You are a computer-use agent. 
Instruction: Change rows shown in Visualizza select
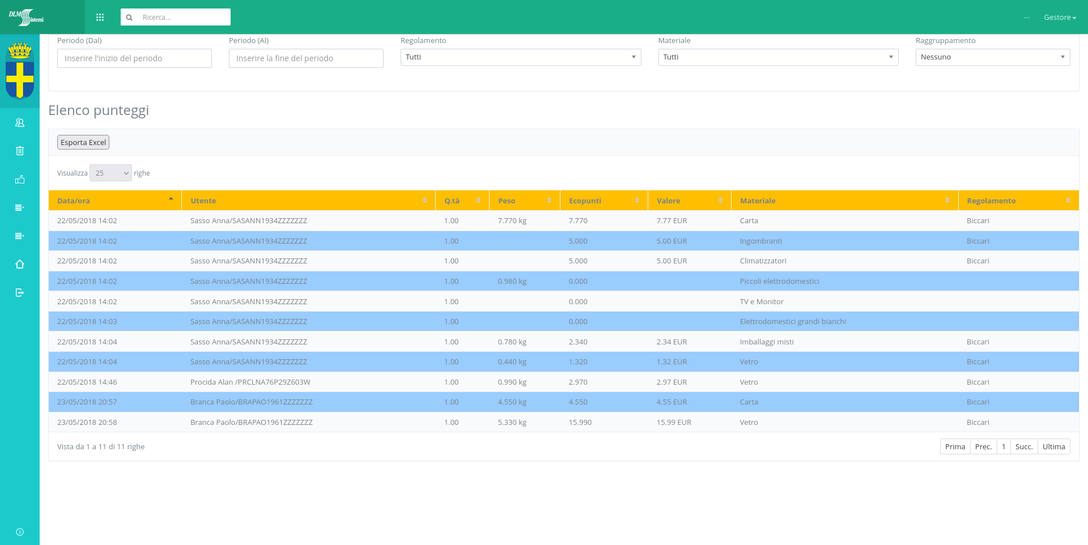[110, 173]
